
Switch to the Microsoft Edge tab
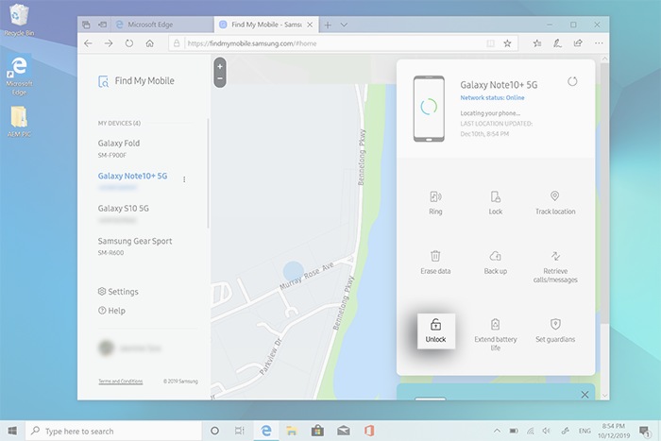click(x=162, y=25)
